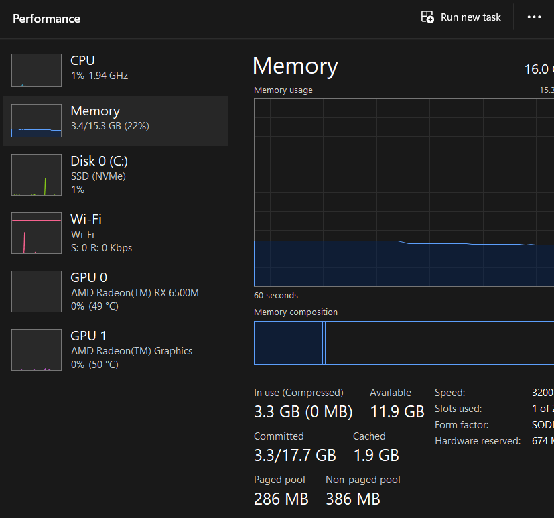Select the Memory performance item

115,121
